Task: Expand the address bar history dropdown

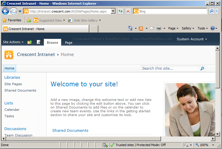Action: (x=113, y=11)
